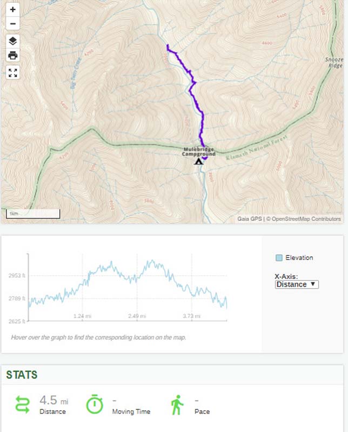Open the Gaia GPS attribution link
The image size is (348, 432).
(x=249, y=219)
